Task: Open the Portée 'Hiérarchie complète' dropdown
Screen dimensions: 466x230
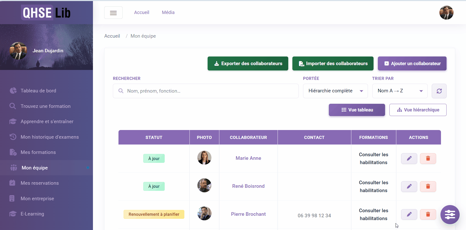Action: click(335, 91)
